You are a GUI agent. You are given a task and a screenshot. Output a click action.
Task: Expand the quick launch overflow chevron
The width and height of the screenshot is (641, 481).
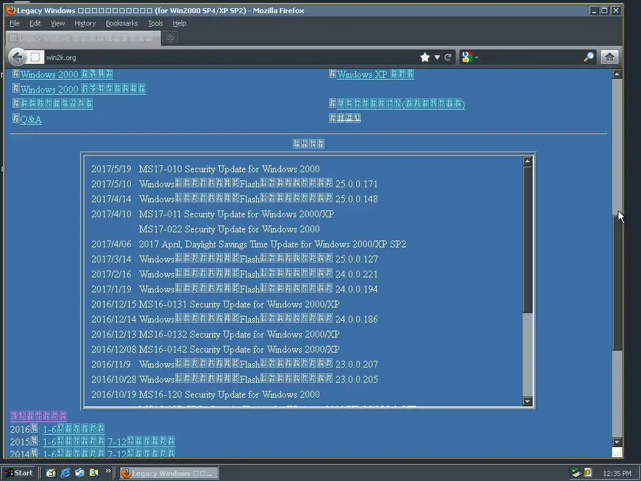[108, 471]
